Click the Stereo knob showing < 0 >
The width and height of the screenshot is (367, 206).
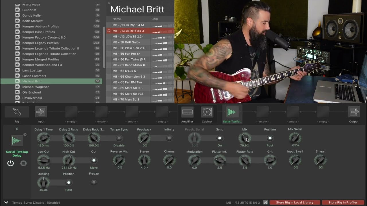coord(144,161)
